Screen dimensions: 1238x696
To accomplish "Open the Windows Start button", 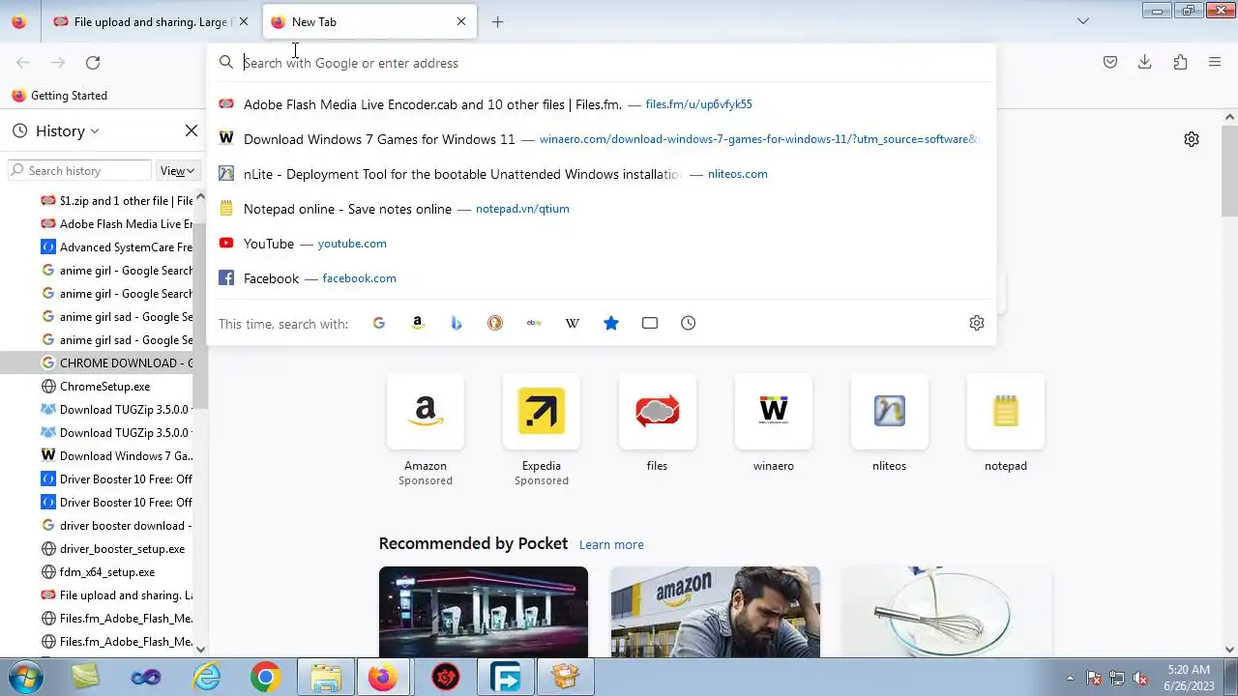I will click(24, 678).
